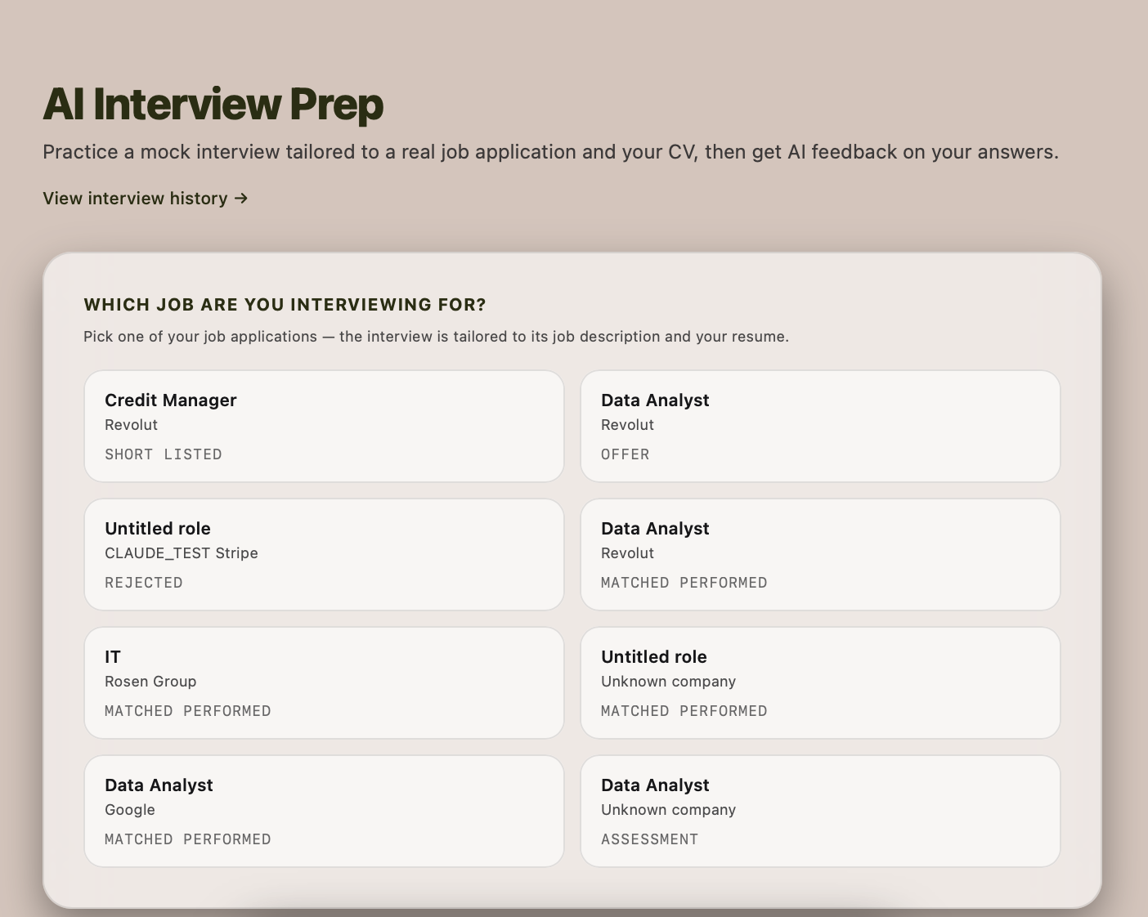Click the 'Pick one of your job applications' hint
1148x917 pixels.
click(x=436, y=337)
